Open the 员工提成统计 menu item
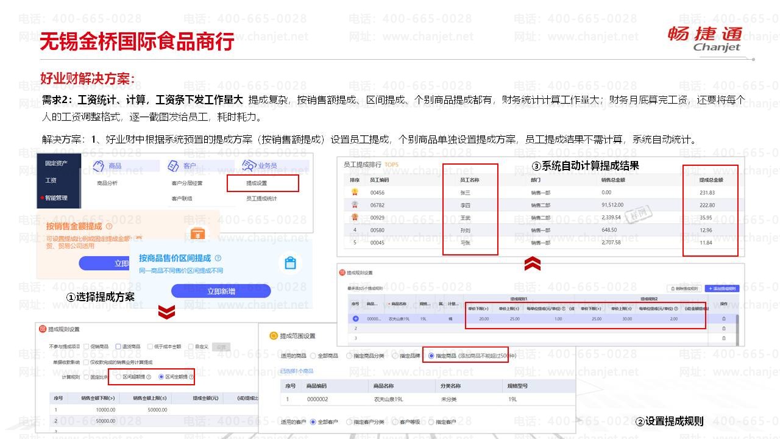This screenshot has width=780, height=439. [262, 198]
